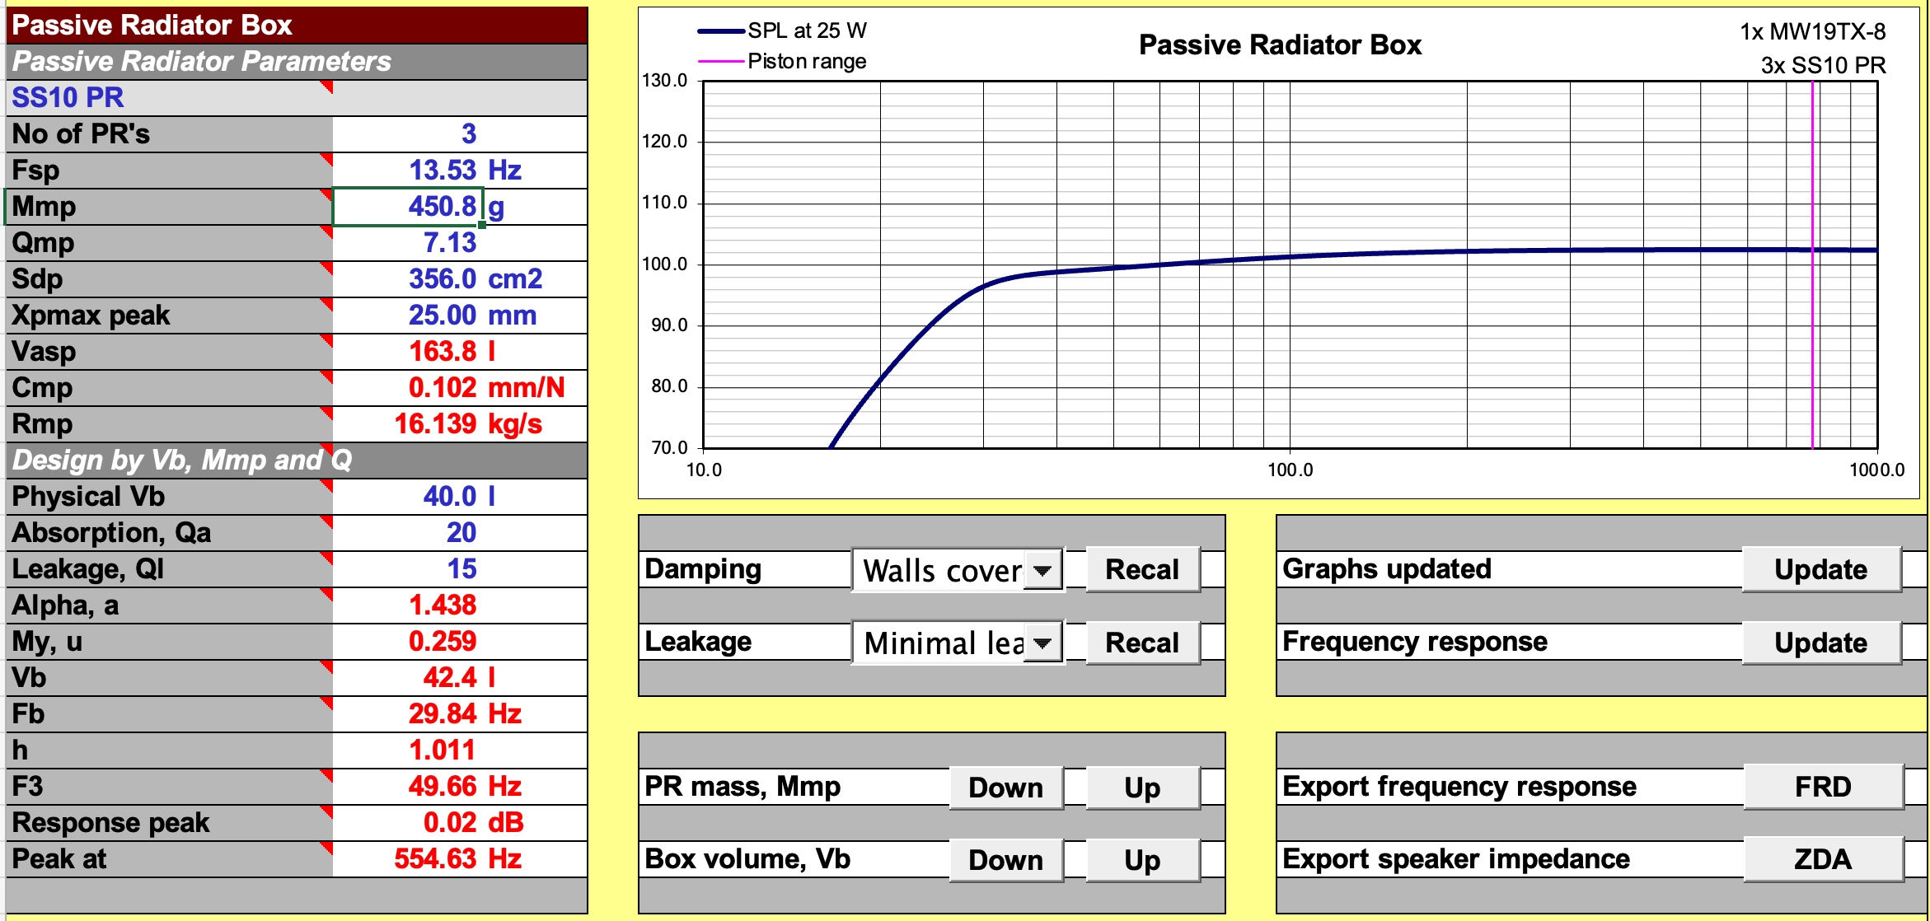Update the Graphs updated row
This screenshot has width=1930, height=921.
(1821, 569)
